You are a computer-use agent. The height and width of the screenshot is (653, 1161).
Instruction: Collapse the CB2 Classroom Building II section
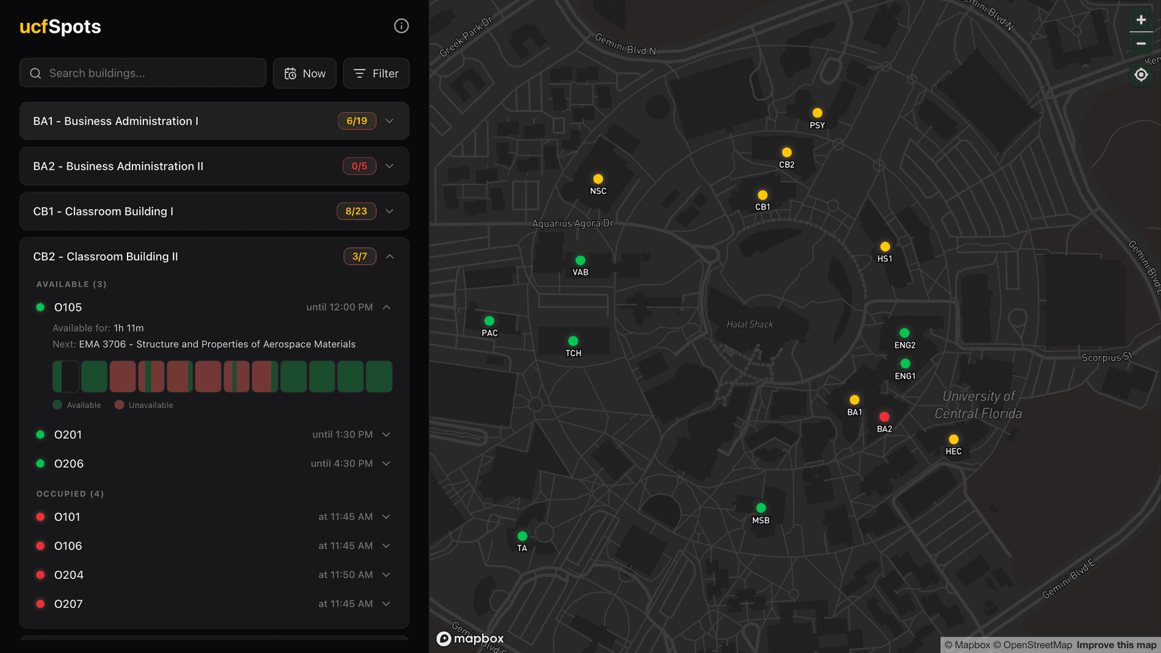click(x=390, y=256)
